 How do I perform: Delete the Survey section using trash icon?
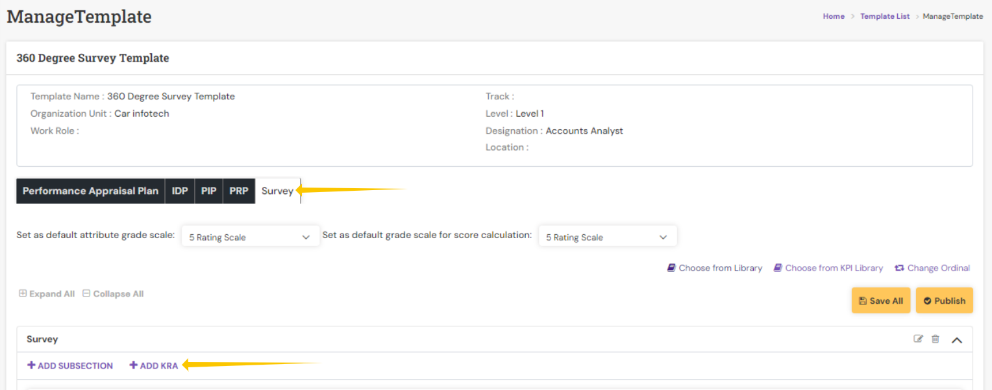coord(935,339)
